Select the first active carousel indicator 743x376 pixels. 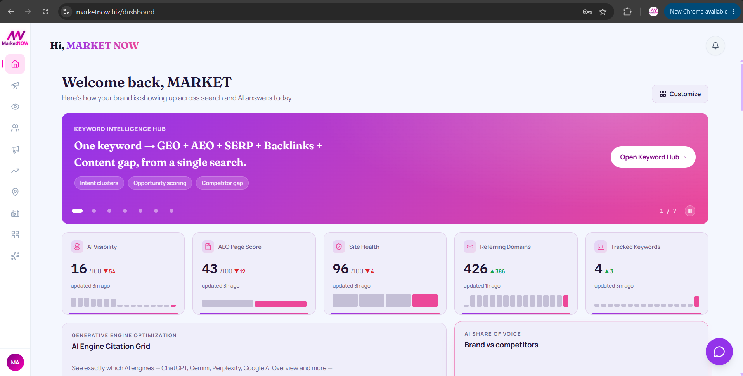coord(77,211)
